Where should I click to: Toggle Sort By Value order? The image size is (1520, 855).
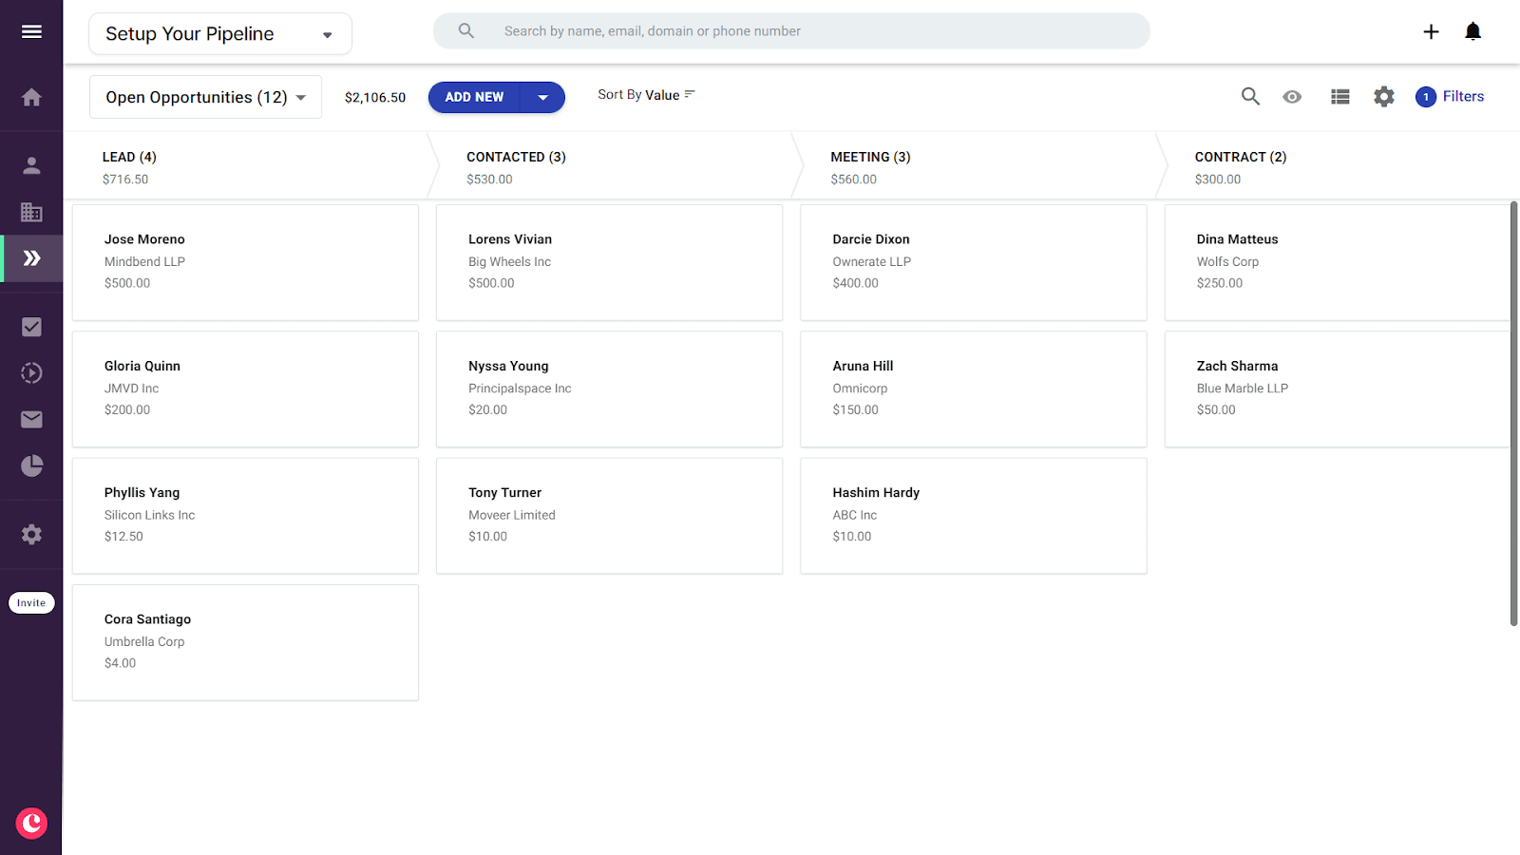click(646, 95)
